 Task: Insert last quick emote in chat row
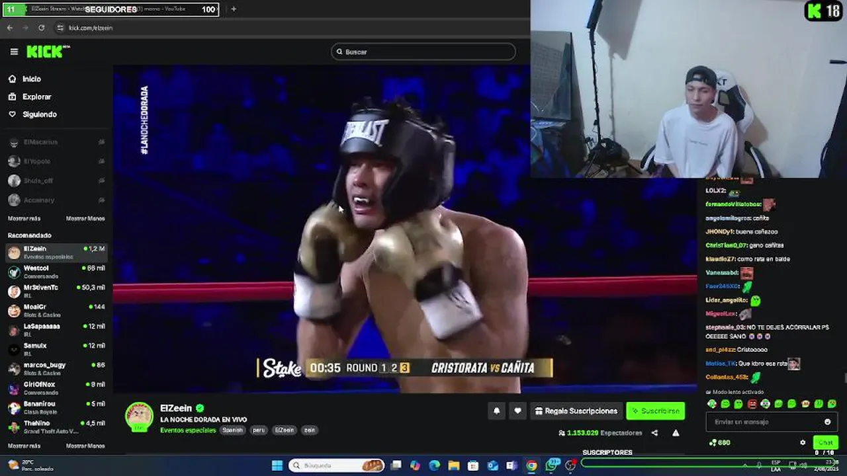coord(832,403)
